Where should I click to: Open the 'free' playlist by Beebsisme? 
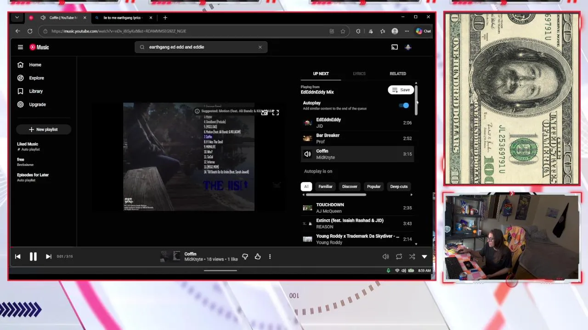(x=25, y=162)
